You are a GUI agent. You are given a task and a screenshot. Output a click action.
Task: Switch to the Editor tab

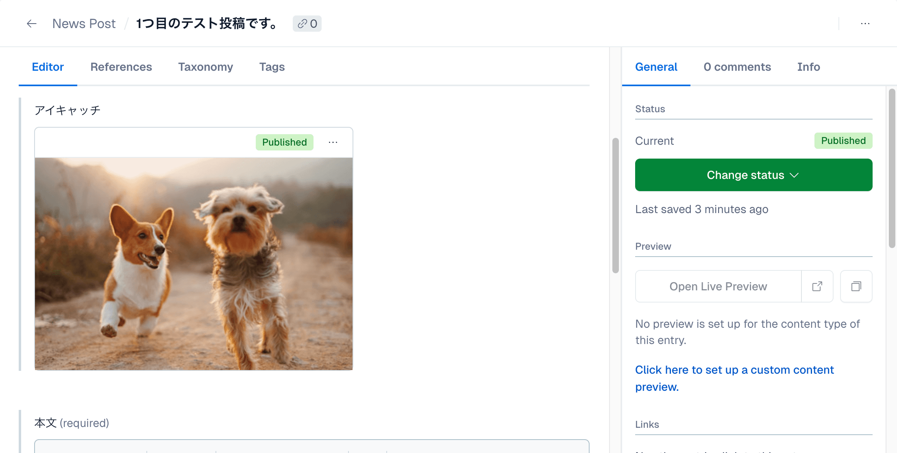coord(48,67)
